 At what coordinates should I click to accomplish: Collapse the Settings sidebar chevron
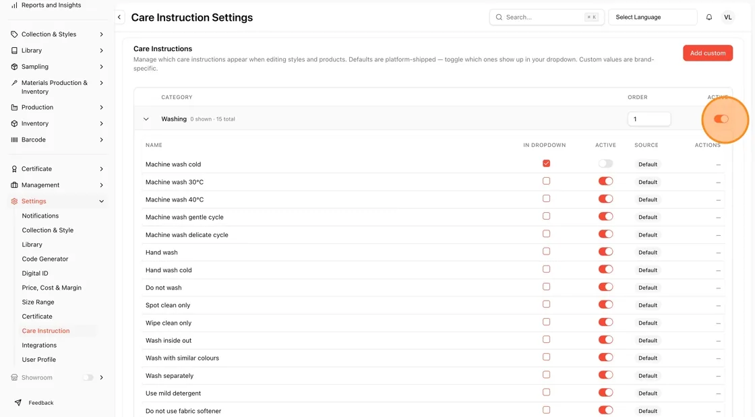click(102, 201)
